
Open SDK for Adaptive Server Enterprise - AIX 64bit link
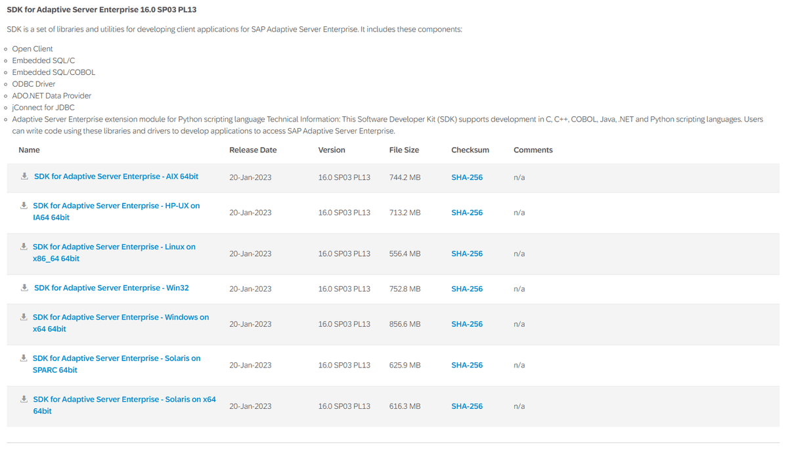[116, 177]
